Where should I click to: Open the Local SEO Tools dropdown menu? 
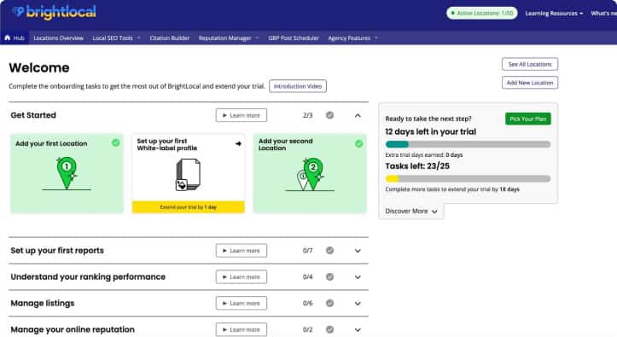tap(116, 38)
